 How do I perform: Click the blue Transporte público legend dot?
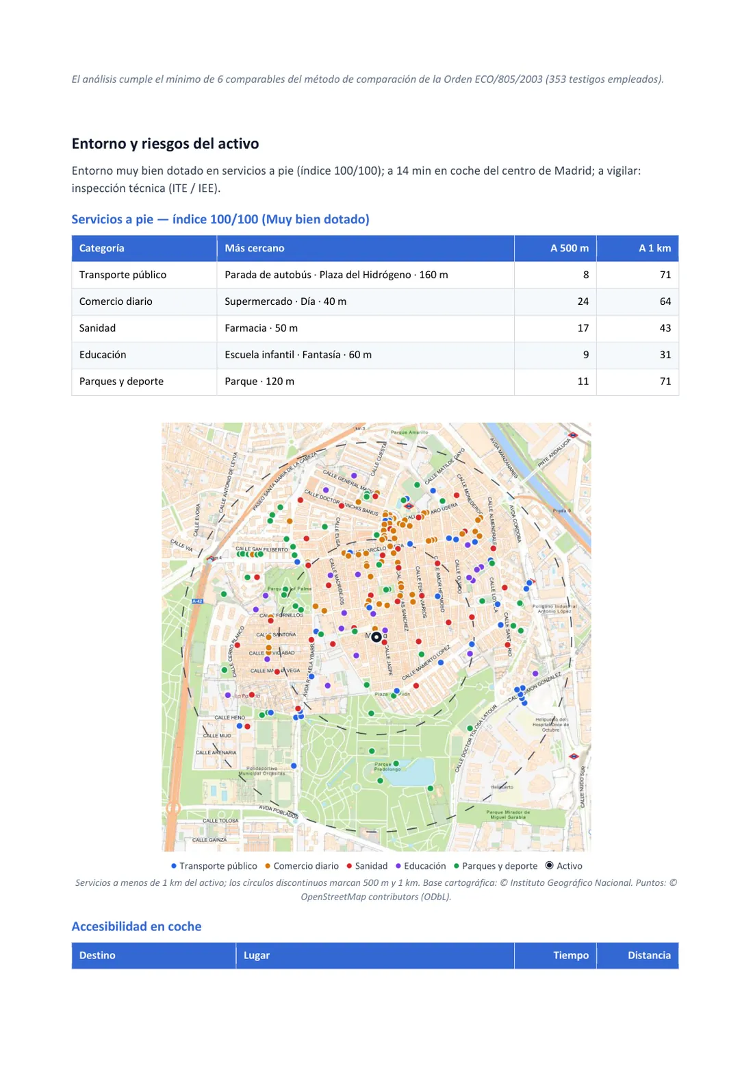point(174,866)
